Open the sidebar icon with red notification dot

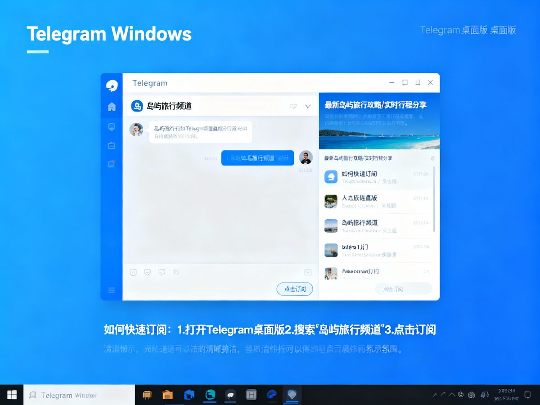(112, 164)
